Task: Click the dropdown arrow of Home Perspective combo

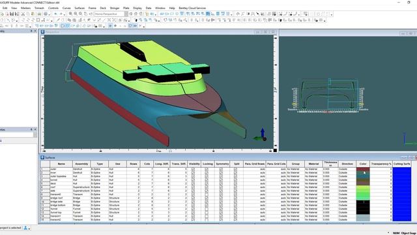Action: [126, 14]
